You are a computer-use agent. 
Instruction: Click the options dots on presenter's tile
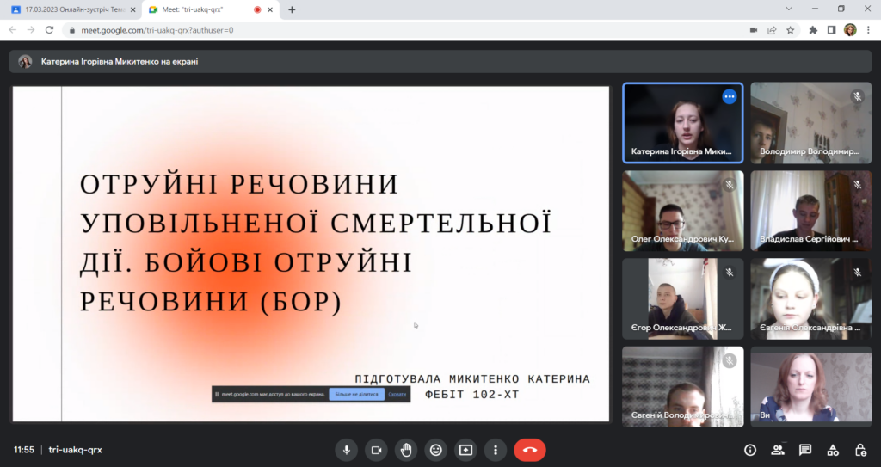(730, 96)
